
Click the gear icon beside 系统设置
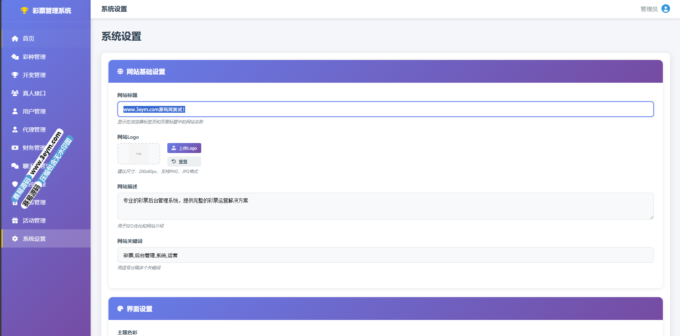click(15, 239)
